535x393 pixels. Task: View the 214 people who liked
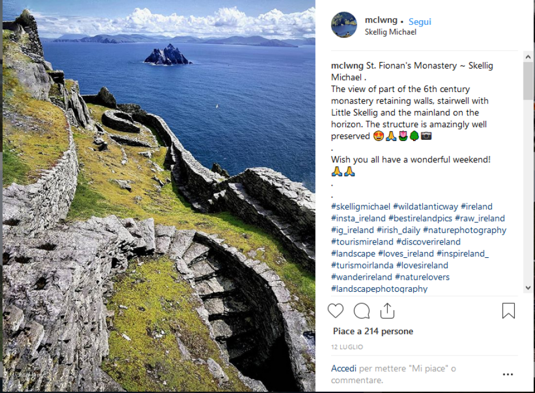point(373,331)
